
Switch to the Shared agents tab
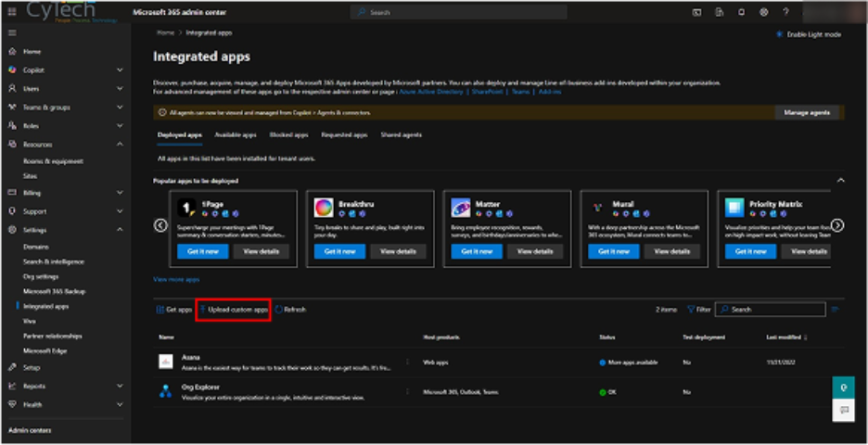tap(401, 135)
